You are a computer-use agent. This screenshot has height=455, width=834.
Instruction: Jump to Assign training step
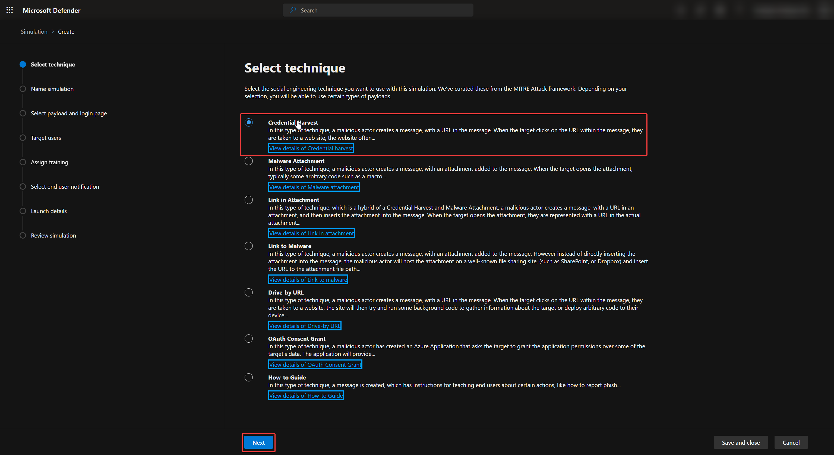click(x=49, y=162)
